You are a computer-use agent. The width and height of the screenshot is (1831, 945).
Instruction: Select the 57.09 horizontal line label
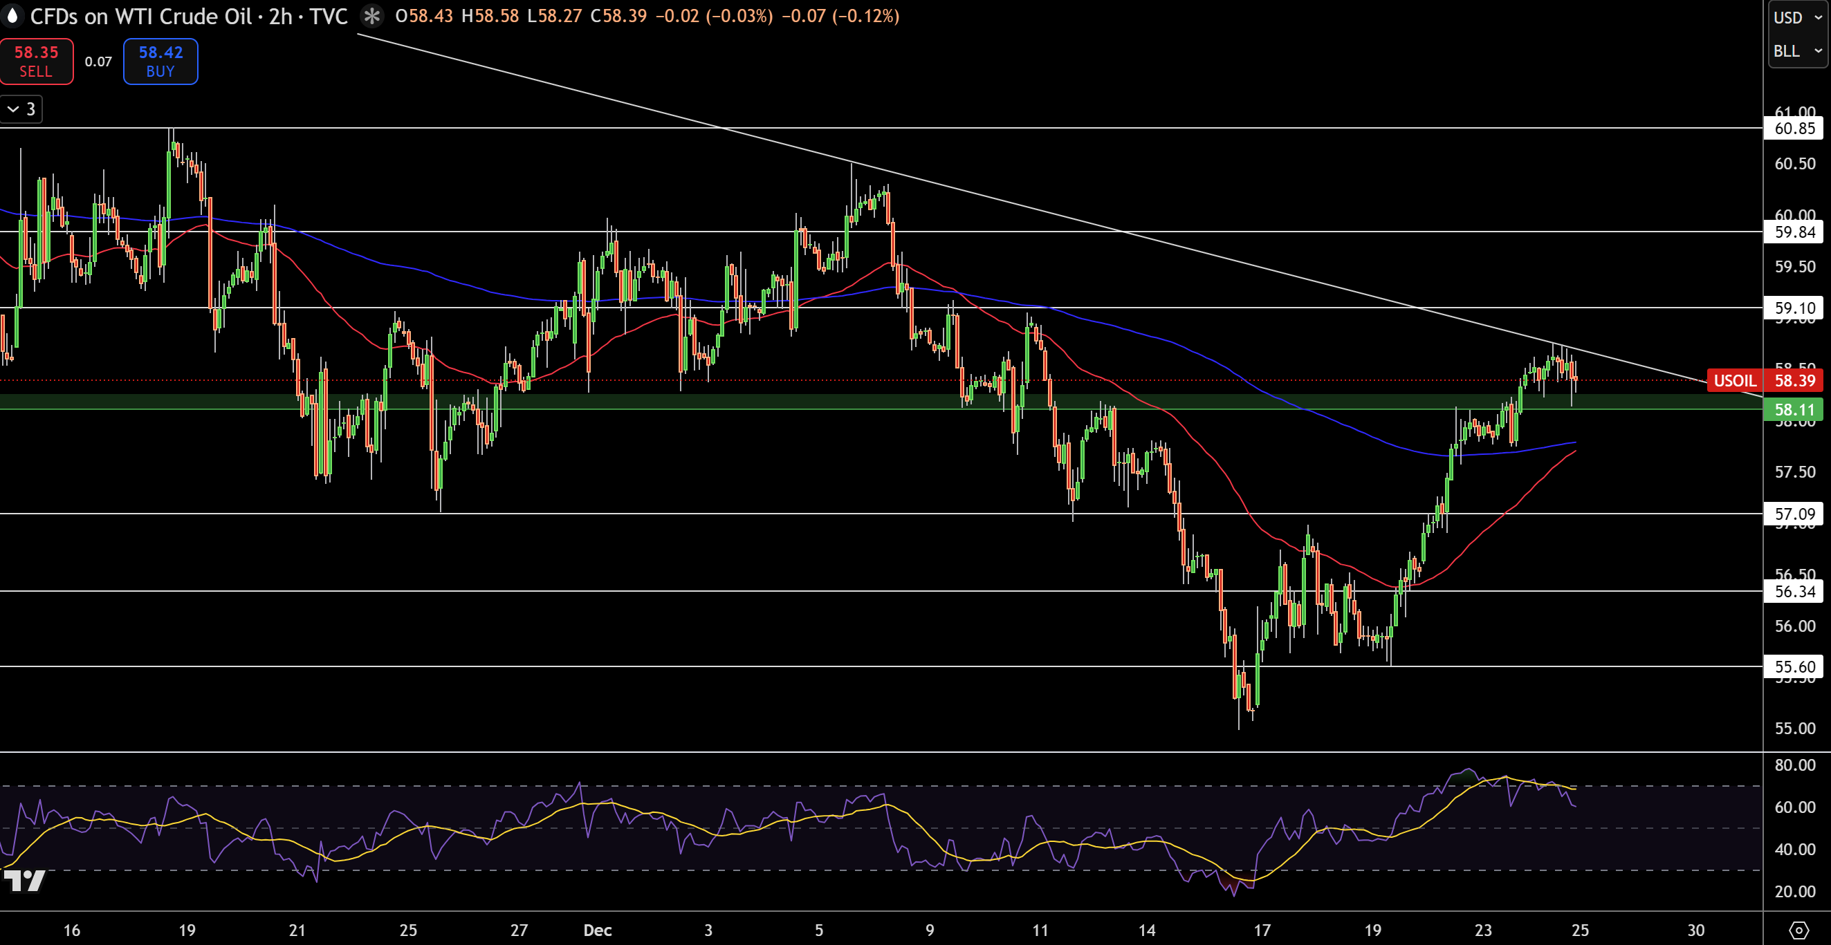click(1794, 514)
